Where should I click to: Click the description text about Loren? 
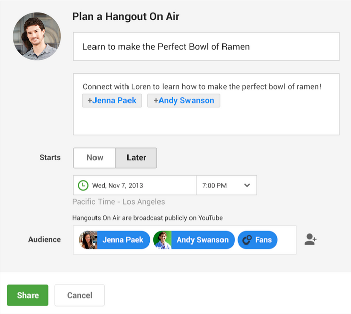pos(202,87)
